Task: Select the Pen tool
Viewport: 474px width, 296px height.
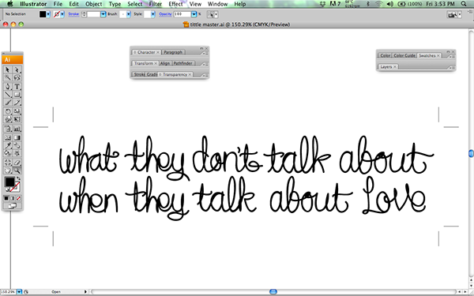Action: (8, 86)
